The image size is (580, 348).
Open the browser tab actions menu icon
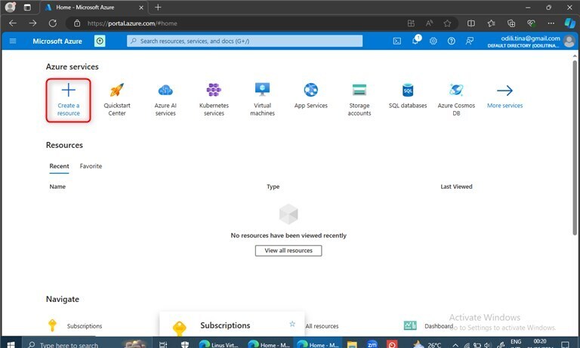27,7
